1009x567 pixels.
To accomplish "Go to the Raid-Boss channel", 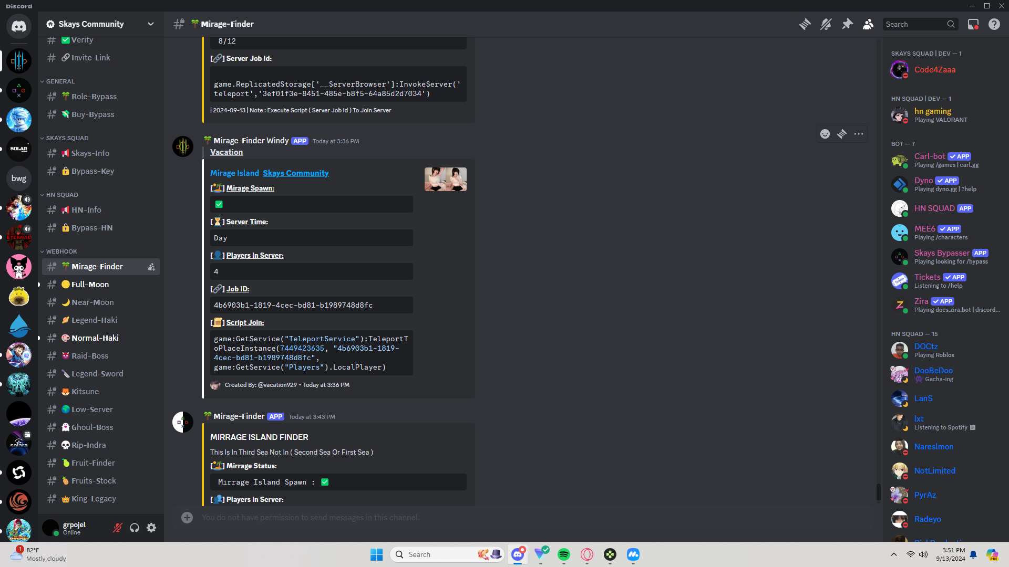I will click(x=101, y=356).
